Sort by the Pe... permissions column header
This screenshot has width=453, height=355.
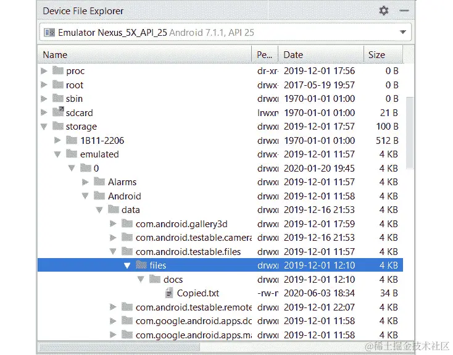click(265, 54)
